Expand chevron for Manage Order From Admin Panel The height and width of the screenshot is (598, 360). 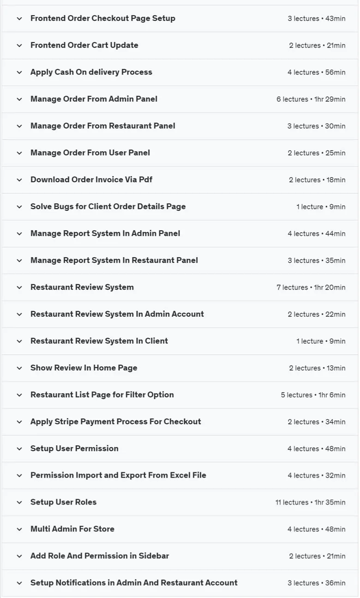coord(19,99)
